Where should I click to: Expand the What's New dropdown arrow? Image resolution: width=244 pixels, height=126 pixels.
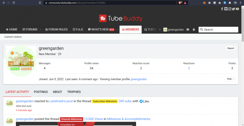[117, 30]
